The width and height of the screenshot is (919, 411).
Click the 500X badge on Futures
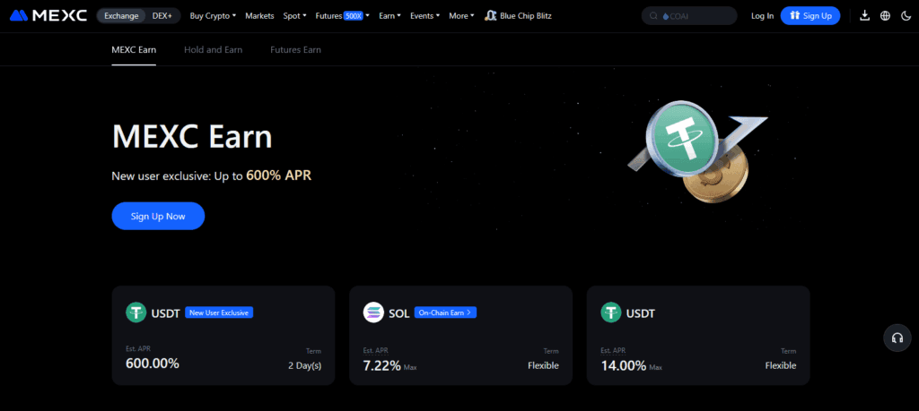[x=354, y=16]
